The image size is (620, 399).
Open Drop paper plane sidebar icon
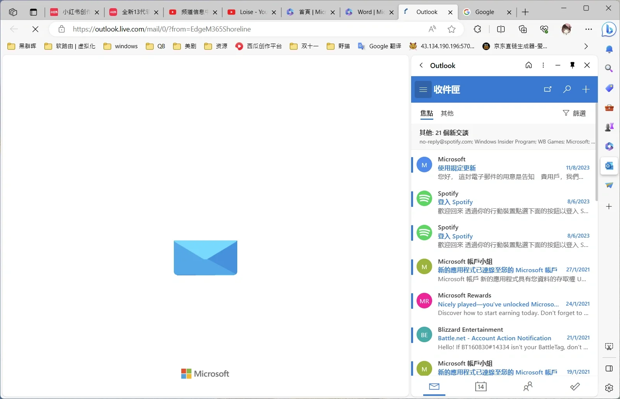tap(609, 185)
